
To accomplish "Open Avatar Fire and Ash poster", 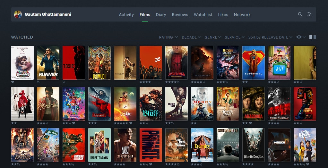I will point(22,145).
